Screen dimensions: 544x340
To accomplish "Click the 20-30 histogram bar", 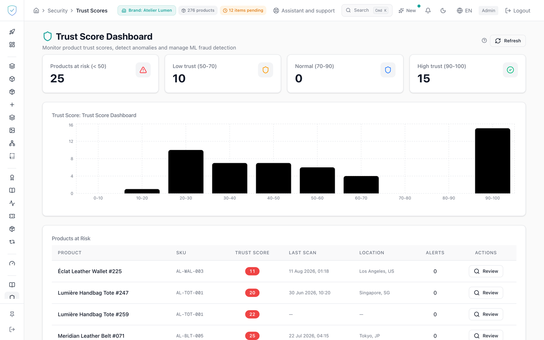I will tap(186, 172).
